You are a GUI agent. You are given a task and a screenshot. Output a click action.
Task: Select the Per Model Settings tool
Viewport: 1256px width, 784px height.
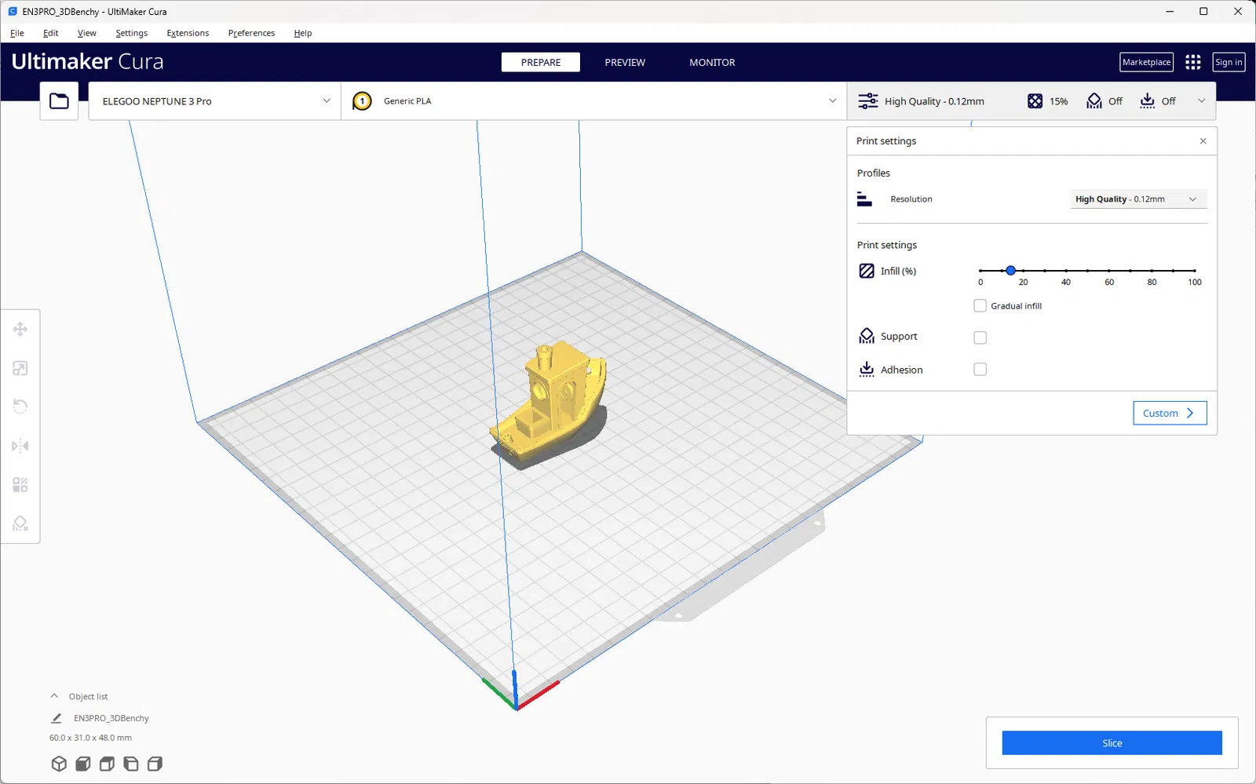20,484
